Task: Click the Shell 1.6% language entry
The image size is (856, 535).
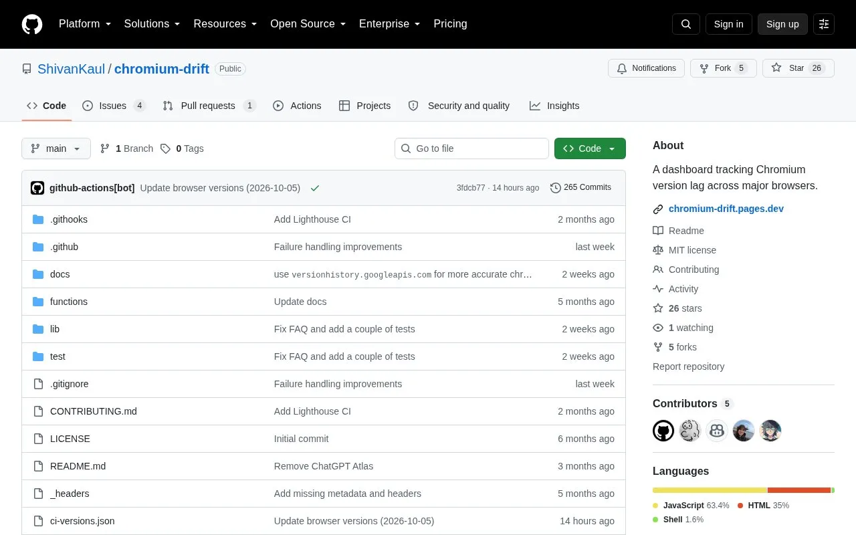Action: click(678, 520)
